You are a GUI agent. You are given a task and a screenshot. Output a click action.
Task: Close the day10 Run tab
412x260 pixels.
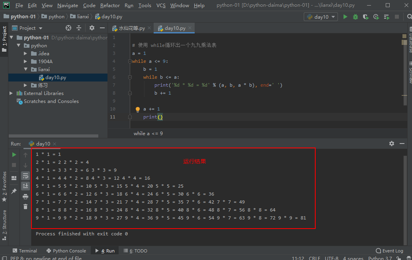click(x=55, y=144)
